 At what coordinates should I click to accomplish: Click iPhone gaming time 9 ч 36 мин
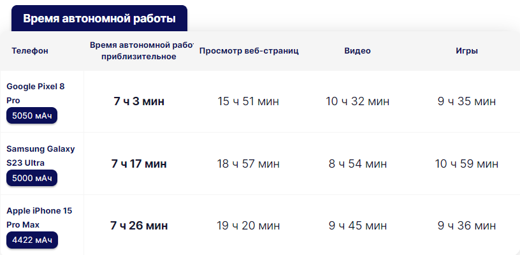466,226
